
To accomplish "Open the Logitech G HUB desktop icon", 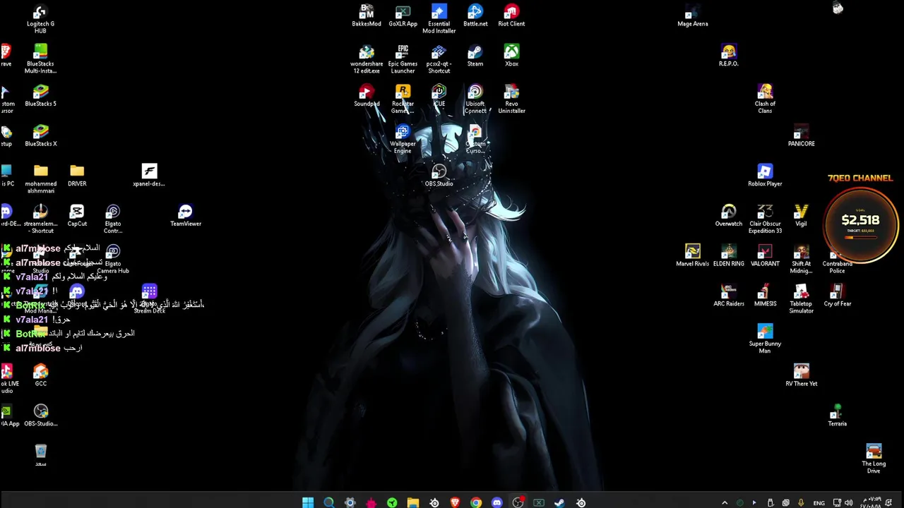I will [40, 19].
